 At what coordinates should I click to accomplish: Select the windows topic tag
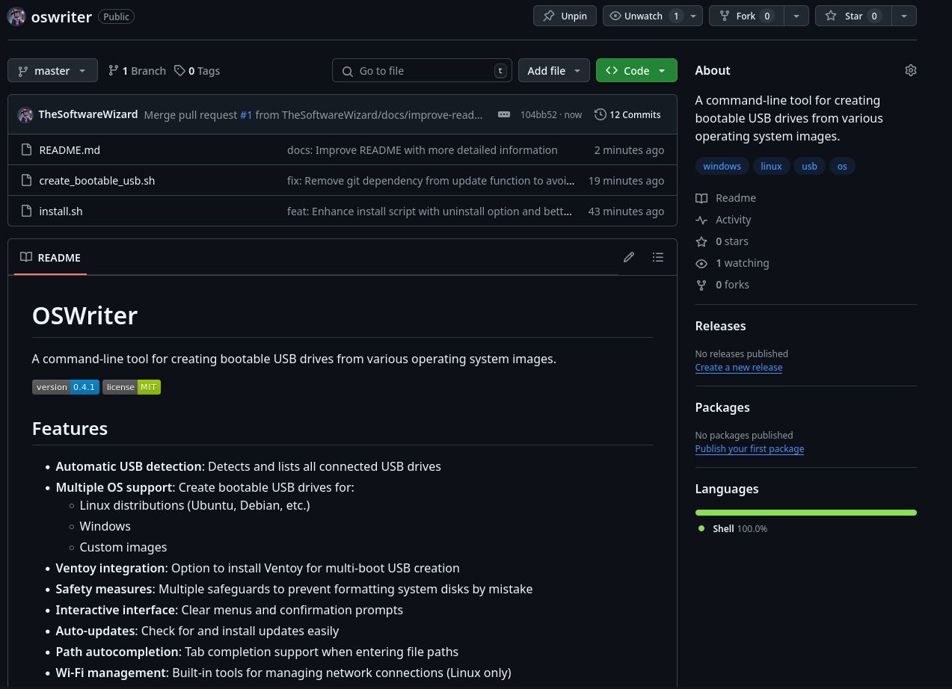click(x=722, y=166)
